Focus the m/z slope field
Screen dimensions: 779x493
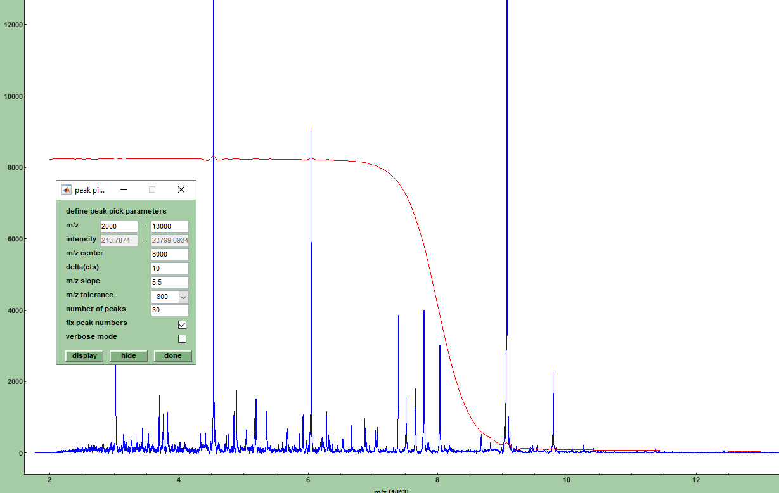(169, 282)
